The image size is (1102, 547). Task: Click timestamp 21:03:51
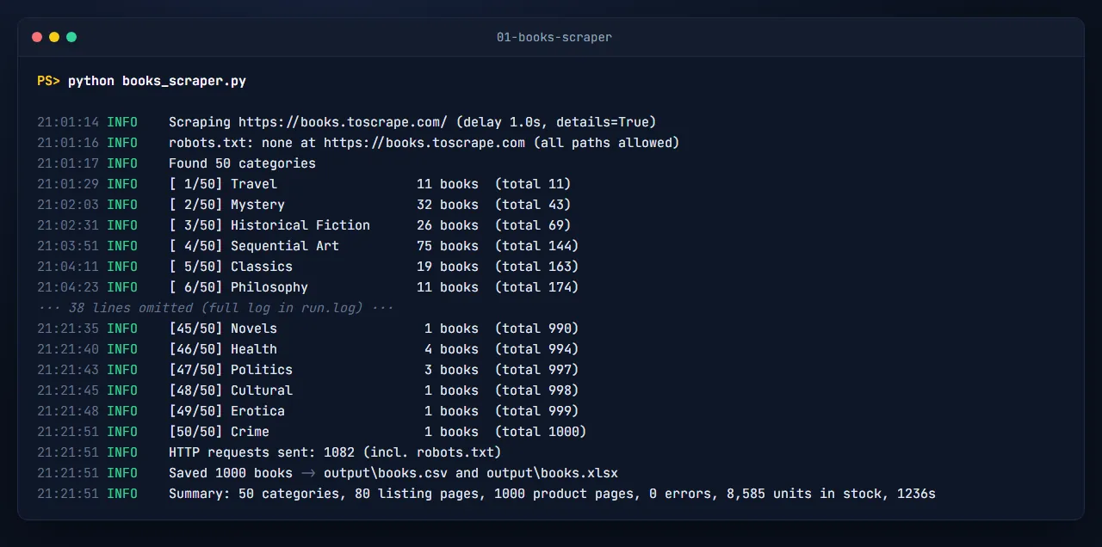pyautogui.click(x=68, y=246)
